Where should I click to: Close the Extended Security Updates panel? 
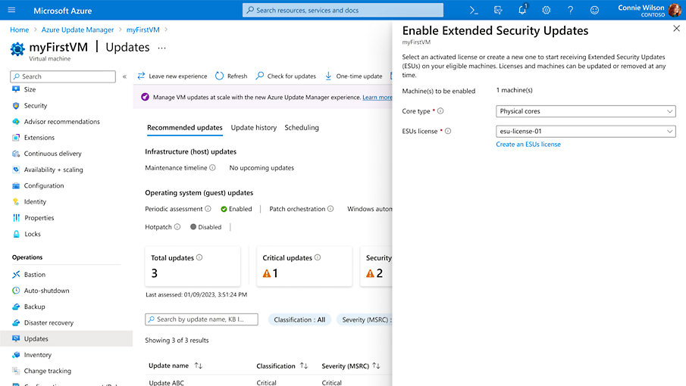coord(676,28)
